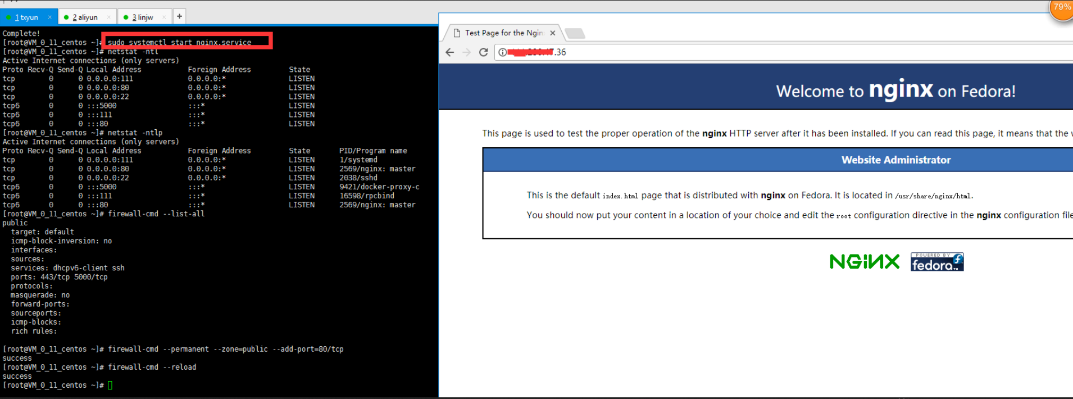The height and width of the screenshot is (399, 1073).
Task: Click the ports: 443/tcp 5000/tcp line
Action: pyautogui.click(x=59, y=277)
